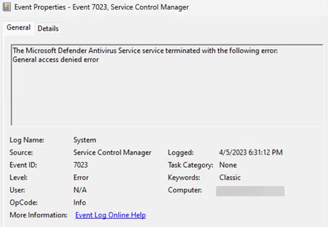Click the 'Source:' label

pos(21,153)
